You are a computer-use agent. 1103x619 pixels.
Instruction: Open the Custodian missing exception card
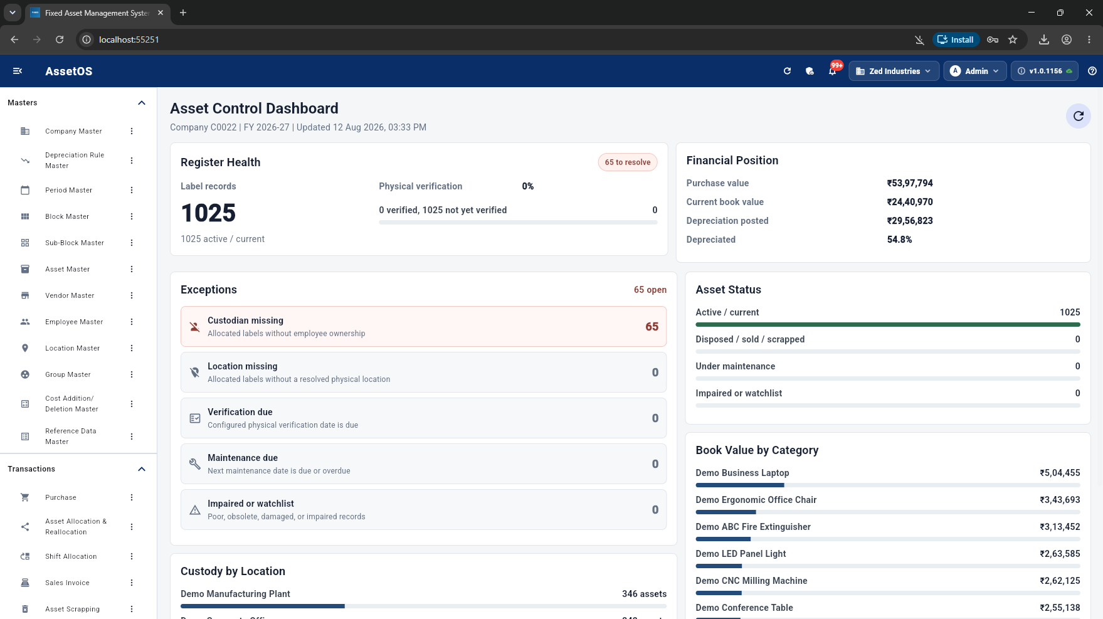[x=424, y=327]
